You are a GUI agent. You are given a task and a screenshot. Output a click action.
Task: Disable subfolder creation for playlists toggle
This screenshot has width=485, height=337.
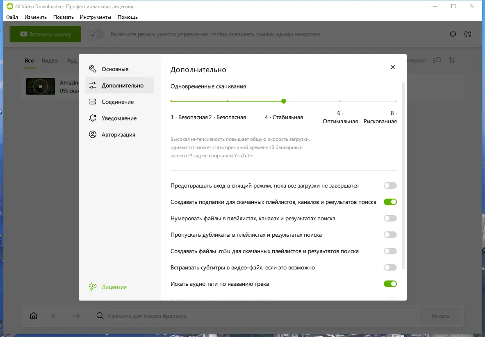coord(390,201)
